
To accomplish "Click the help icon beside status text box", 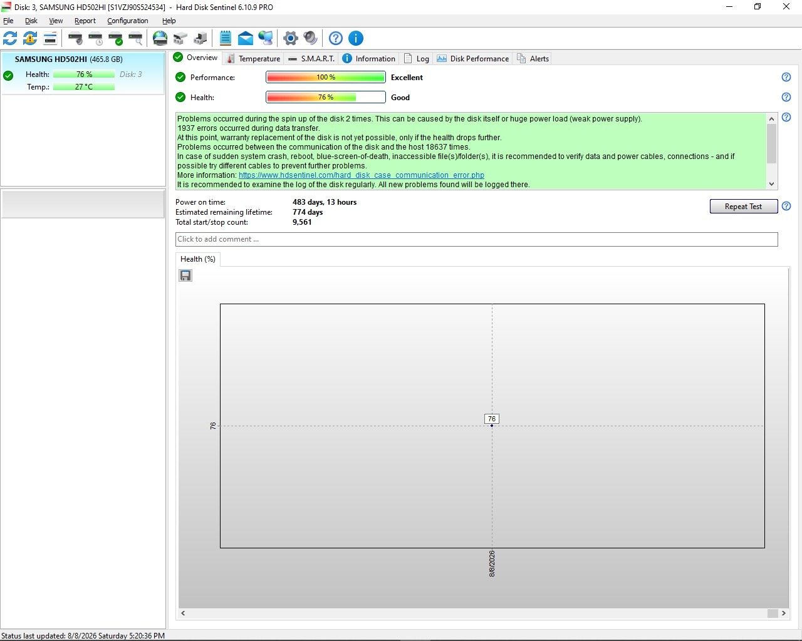I will 786,117.
